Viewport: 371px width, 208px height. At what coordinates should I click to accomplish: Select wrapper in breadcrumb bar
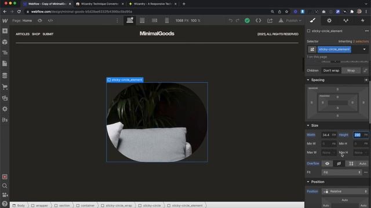pyautogui.click(x=39, y=206)
